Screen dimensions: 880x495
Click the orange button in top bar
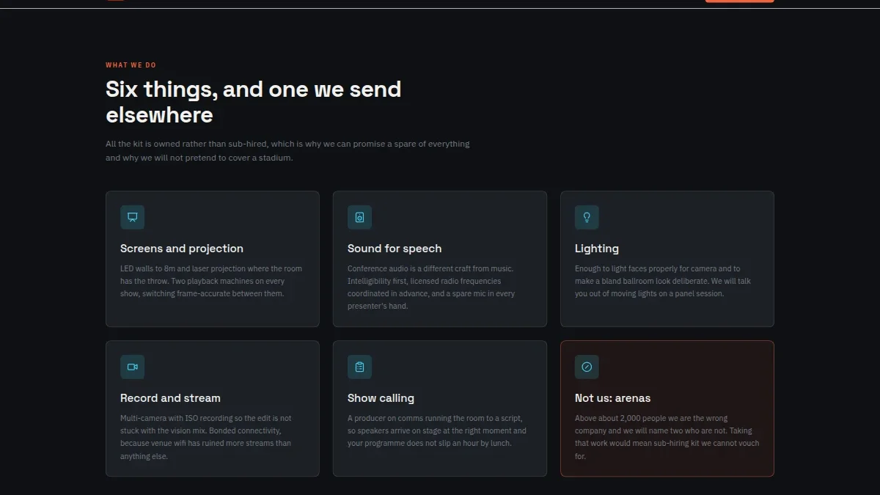click(x=739, y=1)
